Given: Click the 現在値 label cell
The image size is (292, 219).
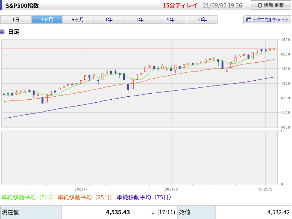Looking at the screenshot, I should [31, 212].
